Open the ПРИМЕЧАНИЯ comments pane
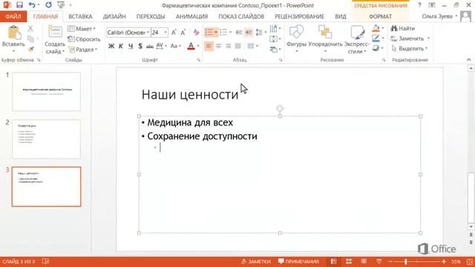 (x=298, y=262)
